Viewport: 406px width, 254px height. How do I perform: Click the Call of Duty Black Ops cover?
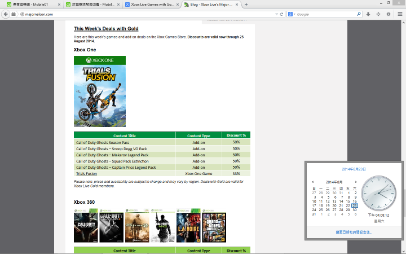tap(86, 225)
